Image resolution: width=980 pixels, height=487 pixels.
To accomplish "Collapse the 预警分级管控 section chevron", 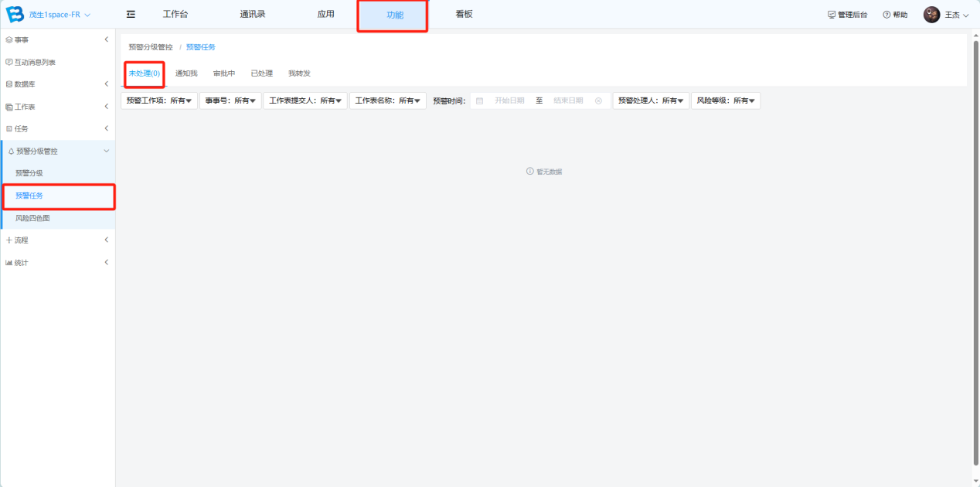I will point(106,152).
